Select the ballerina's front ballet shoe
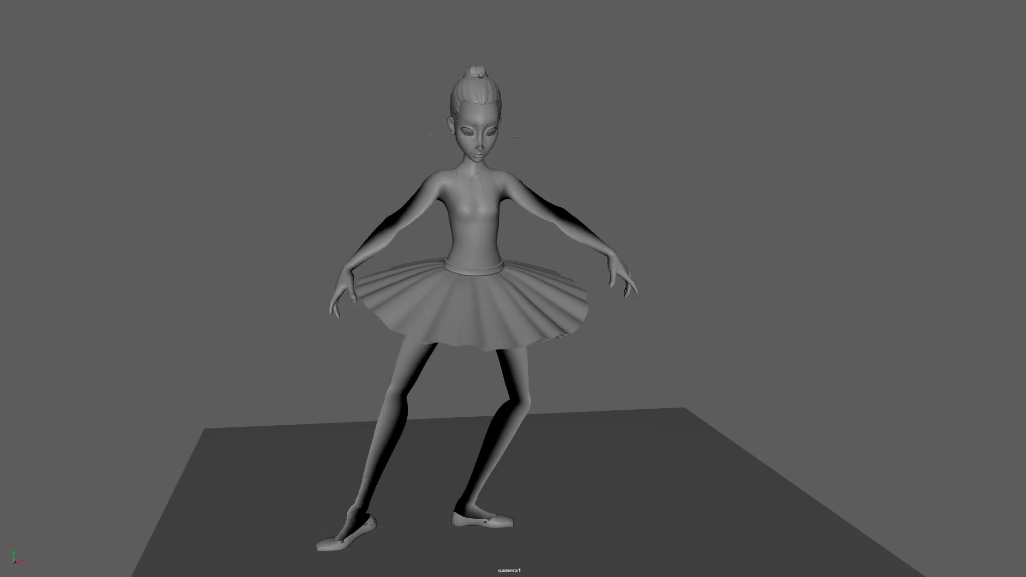This screenshot has width=1026, height=577. [346, 534]
